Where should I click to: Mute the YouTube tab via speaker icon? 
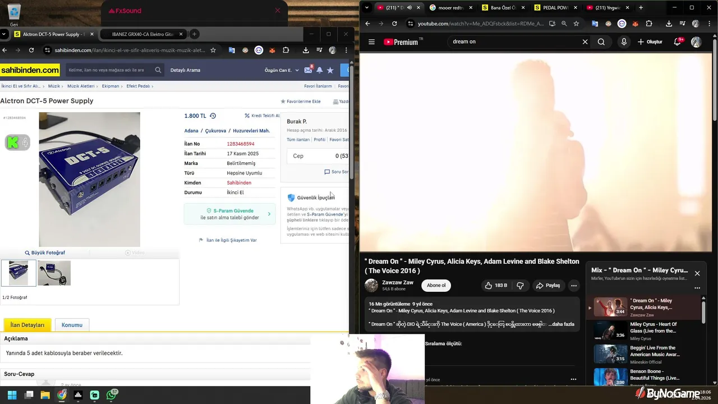(x=409, y=7)
